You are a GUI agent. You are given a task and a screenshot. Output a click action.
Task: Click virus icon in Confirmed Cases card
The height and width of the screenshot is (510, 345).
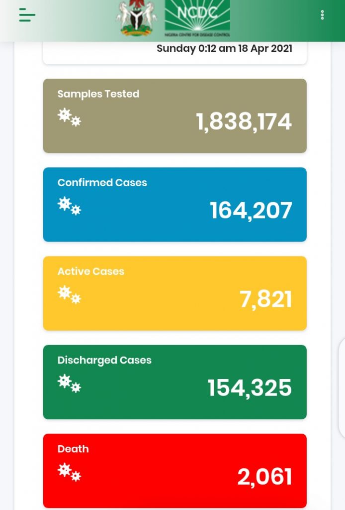pos(69,206)
